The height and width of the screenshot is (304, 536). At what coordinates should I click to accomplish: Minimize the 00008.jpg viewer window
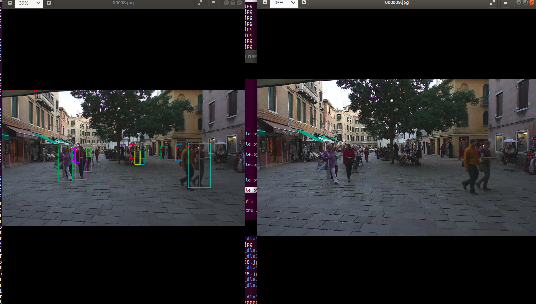point(226,3)
